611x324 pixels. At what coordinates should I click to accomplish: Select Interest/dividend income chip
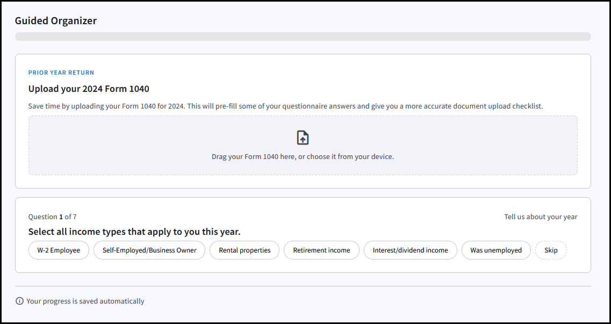[411, 250]
